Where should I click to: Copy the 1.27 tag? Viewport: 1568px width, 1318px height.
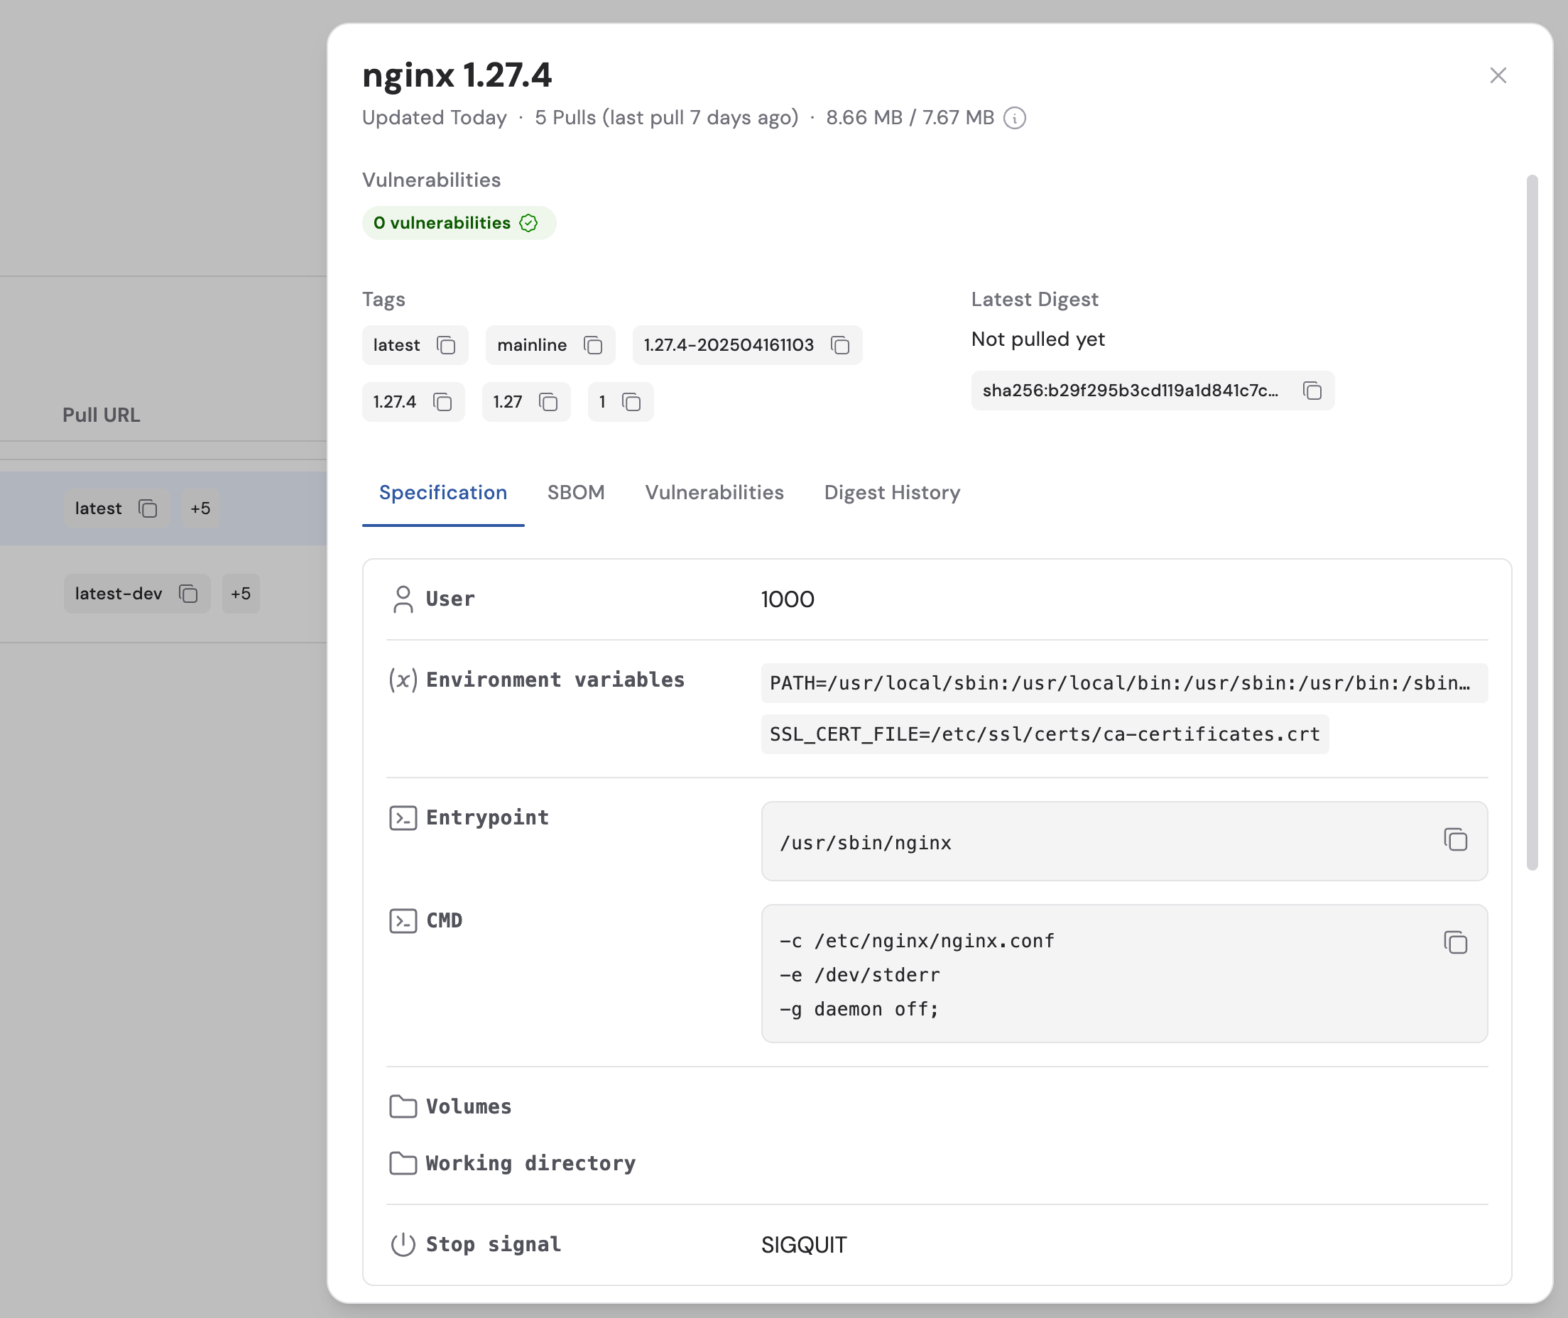click(x=548, y=402)
